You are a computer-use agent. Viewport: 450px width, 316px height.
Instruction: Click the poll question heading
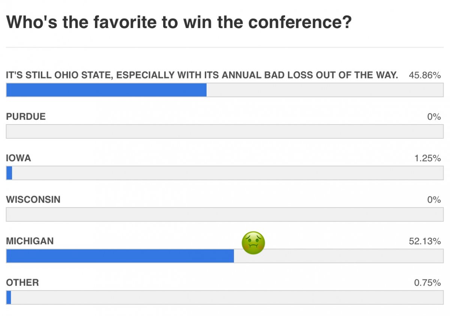(179, 22)
